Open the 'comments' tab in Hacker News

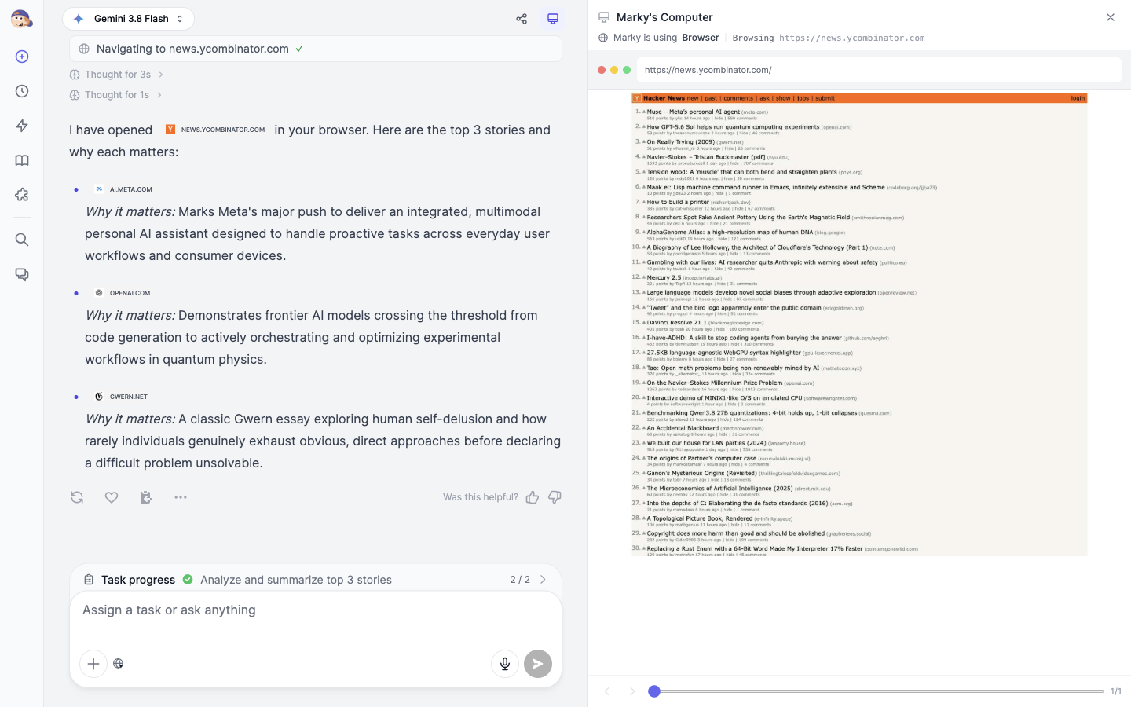point(738,98)
